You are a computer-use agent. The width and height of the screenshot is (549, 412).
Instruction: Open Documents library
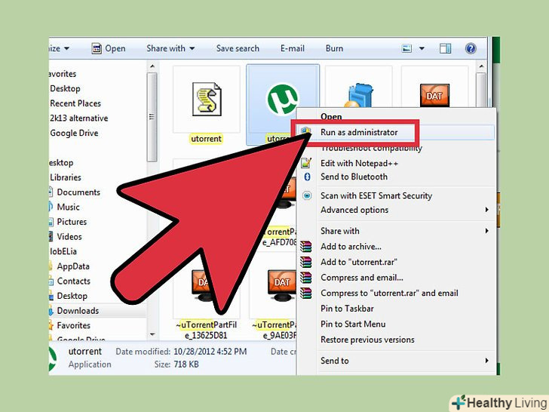click(78, 192)
